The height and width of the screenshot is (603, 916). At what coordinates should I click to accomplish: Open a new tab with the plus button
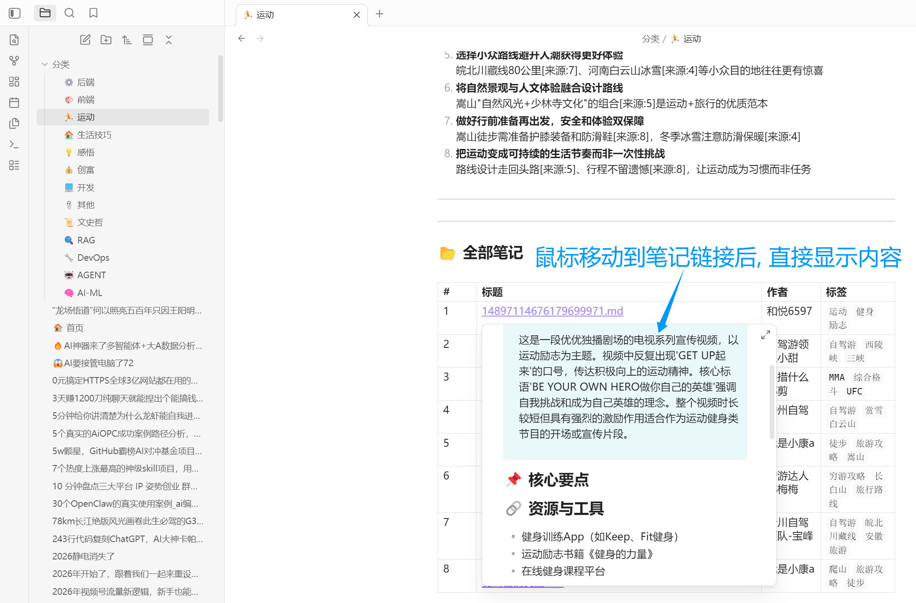379,14
